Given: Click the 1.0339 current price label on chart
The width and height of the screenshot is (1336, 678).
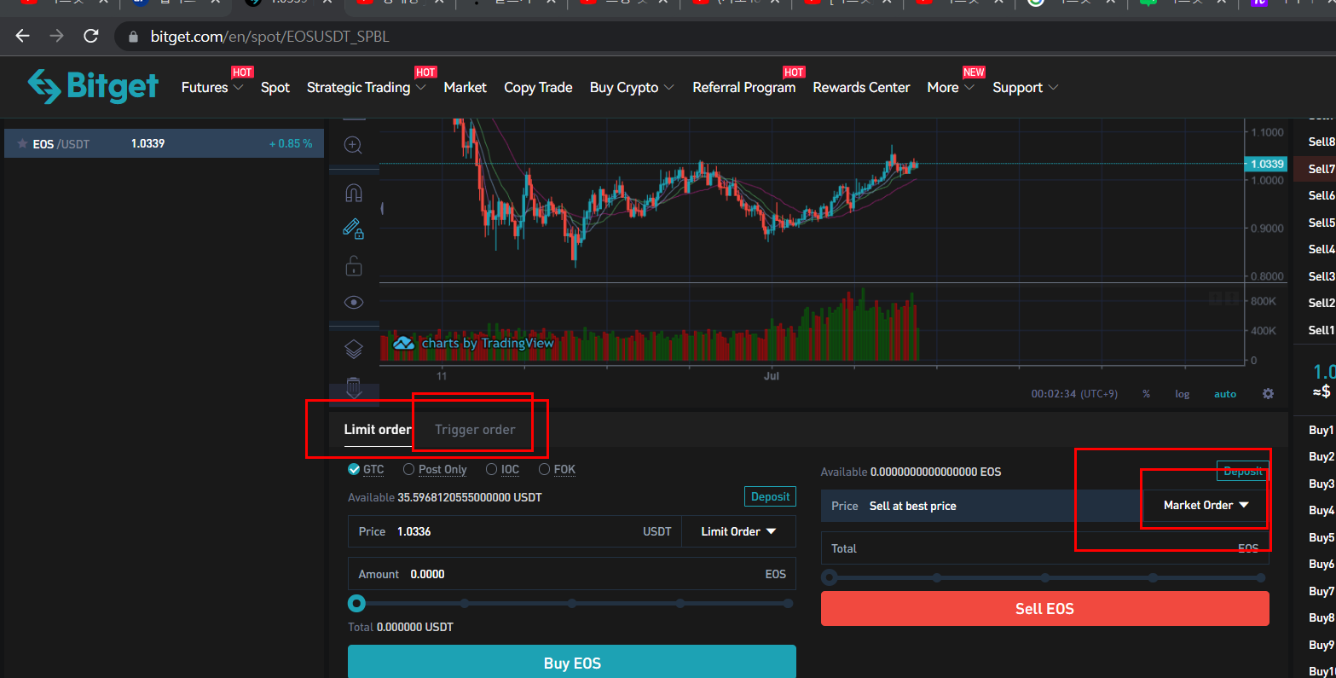Looking at the screenshot, I should (x=1266, y=164).
